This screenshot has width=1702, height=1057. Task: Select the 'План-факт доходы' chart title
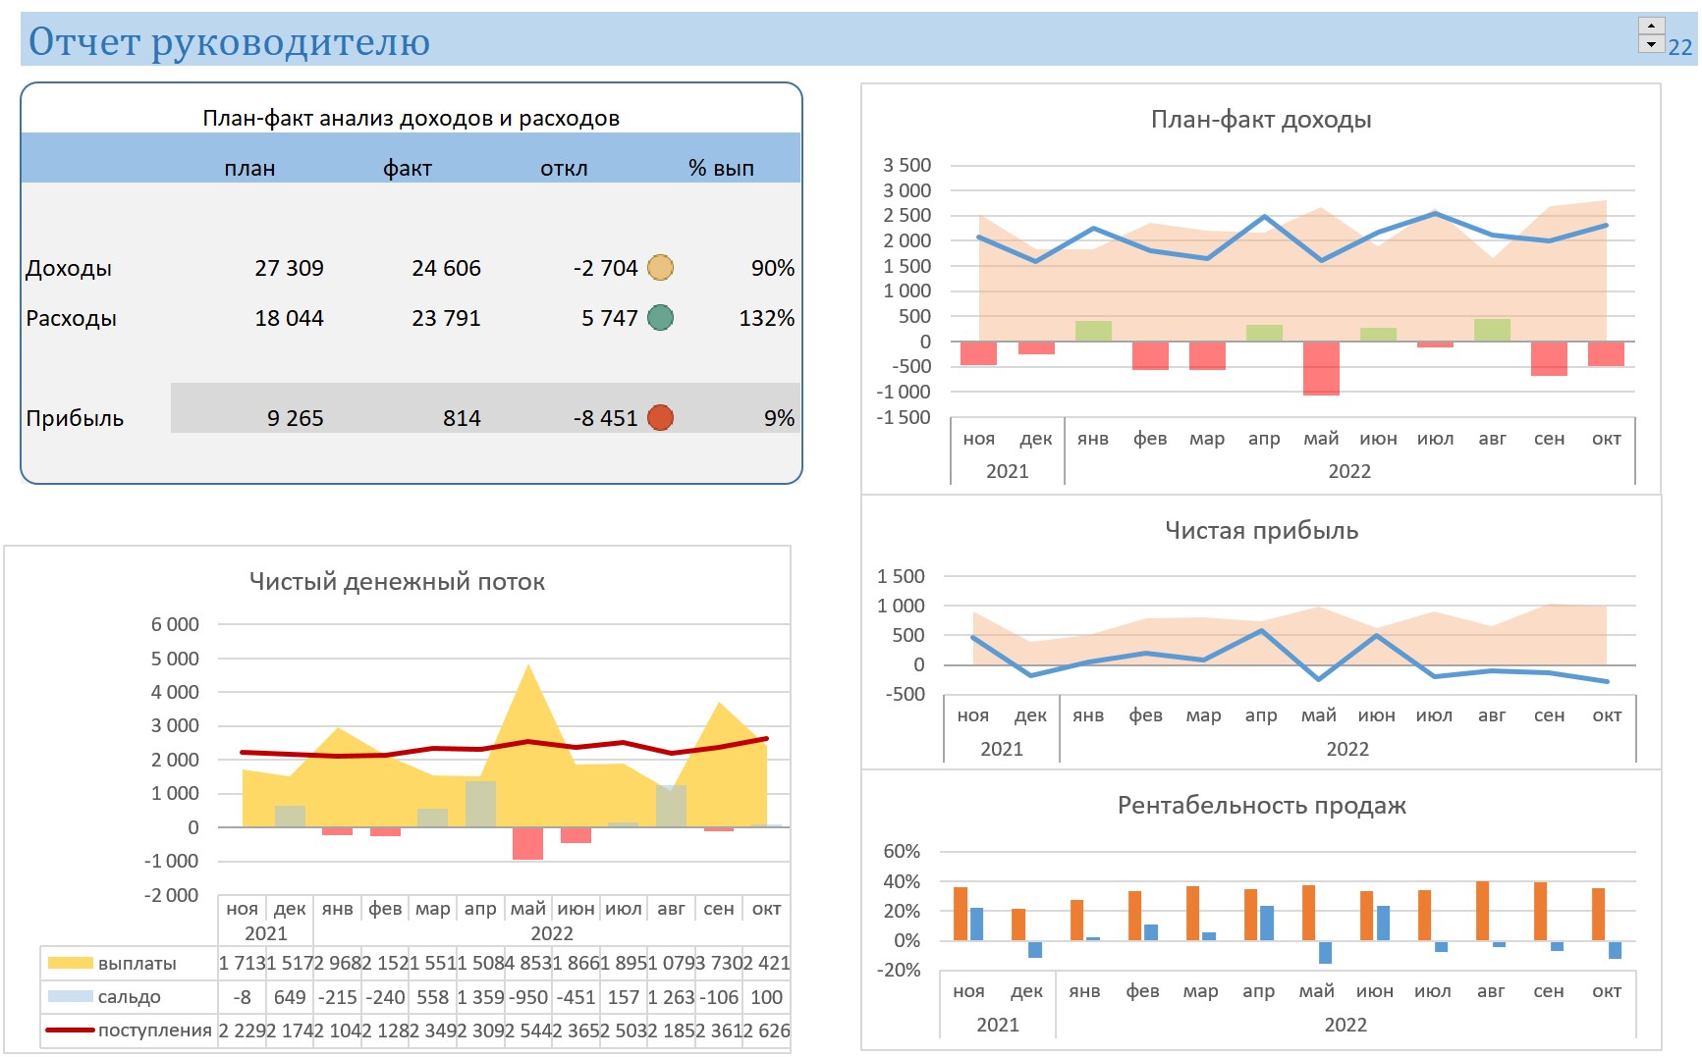coord(1260,120)
